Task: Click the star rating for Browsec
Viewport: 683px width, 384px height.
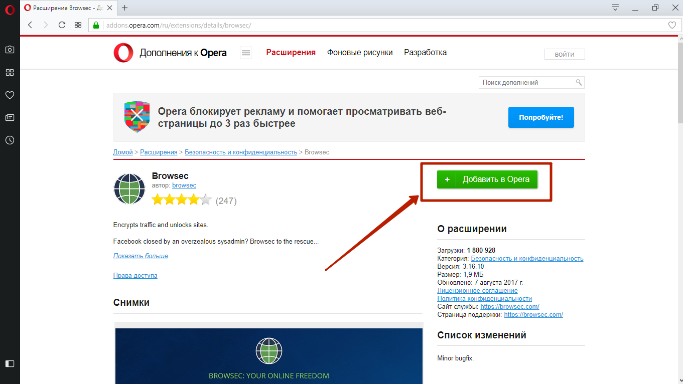Action: point(182,201)
